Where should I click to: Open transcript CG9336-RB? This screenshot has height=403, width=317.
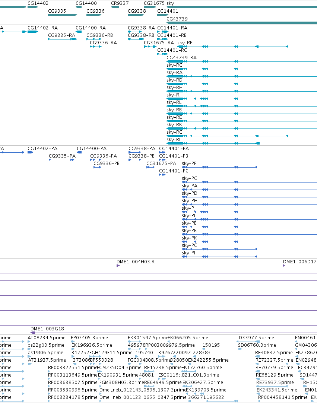(x=99, y=35)
